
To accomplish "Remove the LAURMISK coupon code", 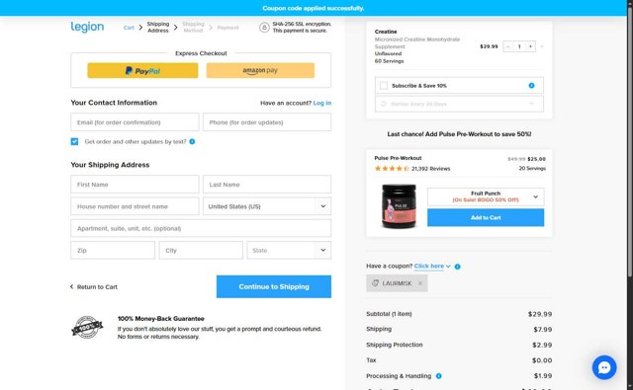I will pyautogui.click(x=420, y=283).
